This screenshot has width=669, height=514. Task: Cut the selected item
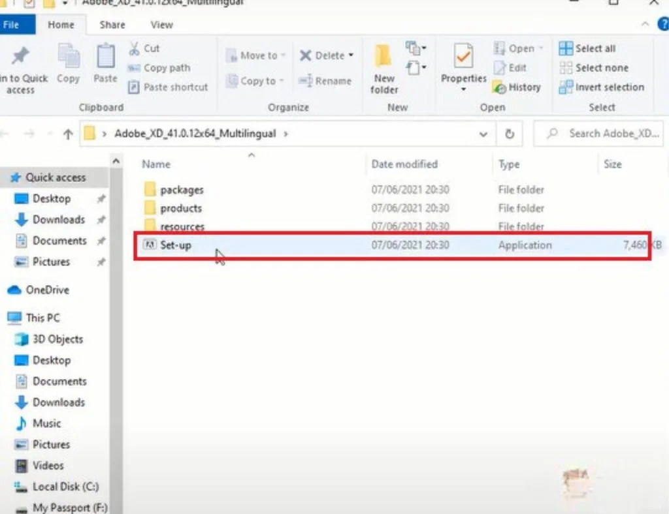(x=144, y=48)
